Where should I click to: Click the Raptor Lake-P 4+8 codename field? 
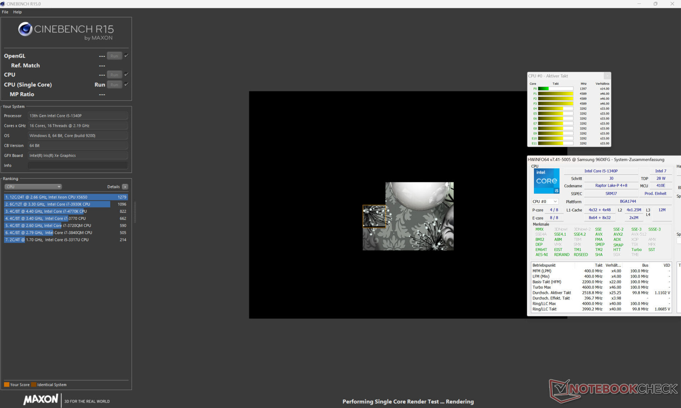pyautogui.click(x=611, y=186)
